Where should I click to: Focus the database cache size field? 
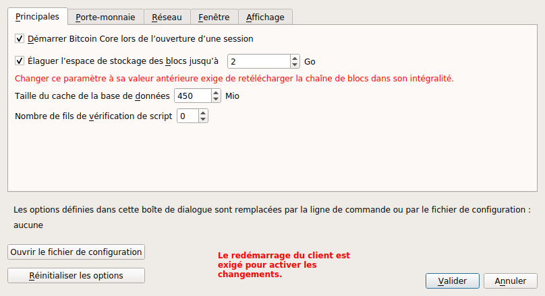(x=192, y=96)
